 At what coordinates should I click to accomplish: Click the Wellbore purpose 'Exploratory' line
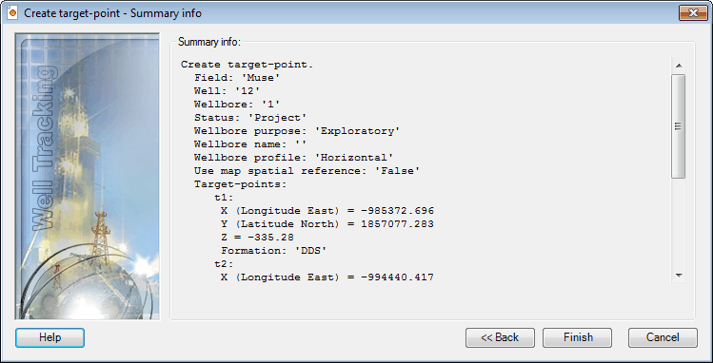297,131
